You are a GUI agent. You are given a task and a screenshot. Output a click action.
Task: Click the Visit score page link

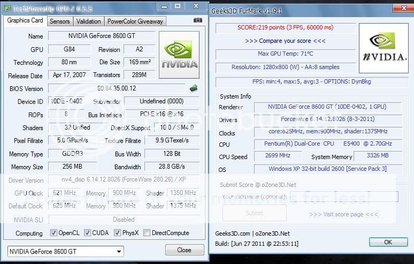pos(343,214)
